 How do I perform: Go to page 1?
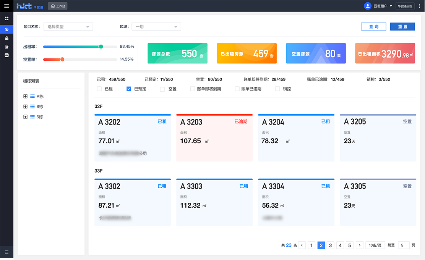[x=311, y=245]
